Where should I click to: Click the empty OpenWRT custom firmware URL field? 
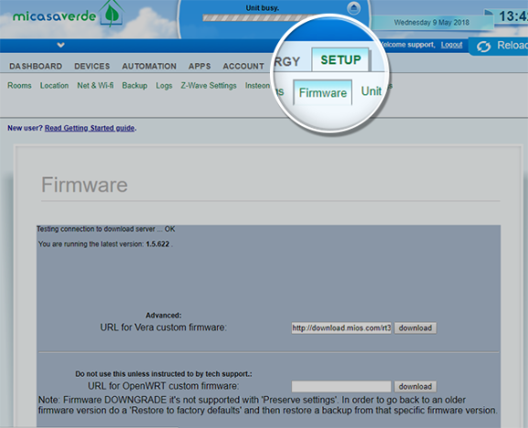tap(341, 387)
